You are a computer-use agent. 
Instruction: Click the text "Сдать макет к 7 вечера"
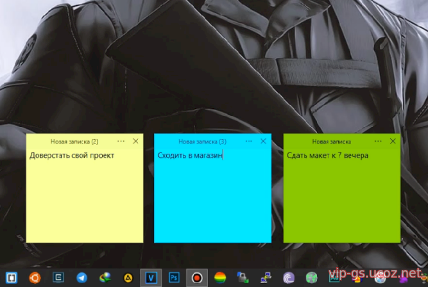327,156
